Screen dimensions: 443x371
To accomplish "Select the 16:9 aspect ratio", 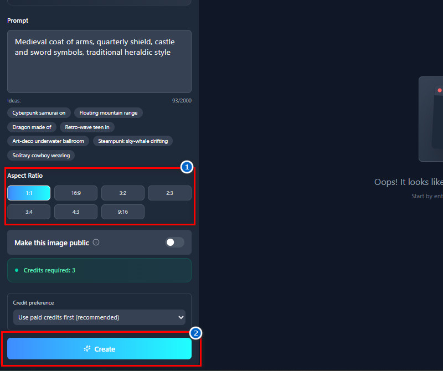I will click(75, 193).
